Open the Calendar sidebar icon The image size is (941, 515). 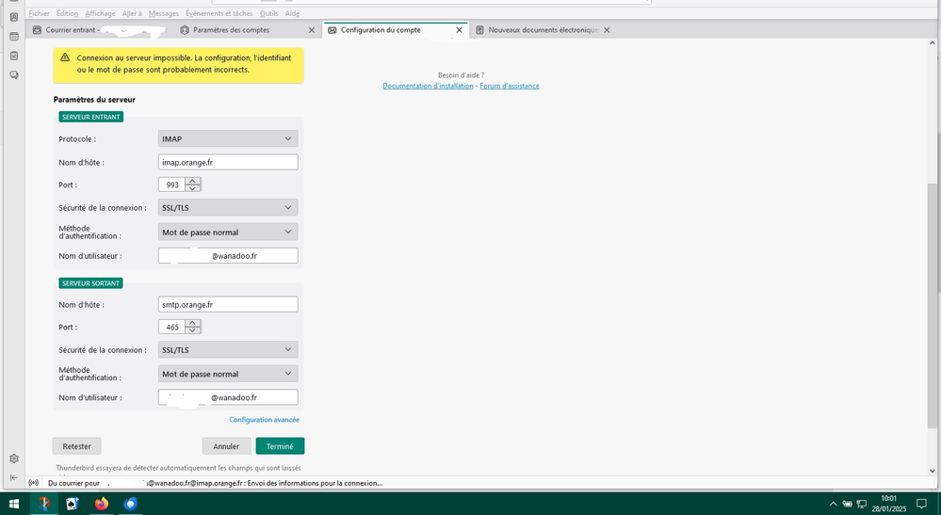14,37
